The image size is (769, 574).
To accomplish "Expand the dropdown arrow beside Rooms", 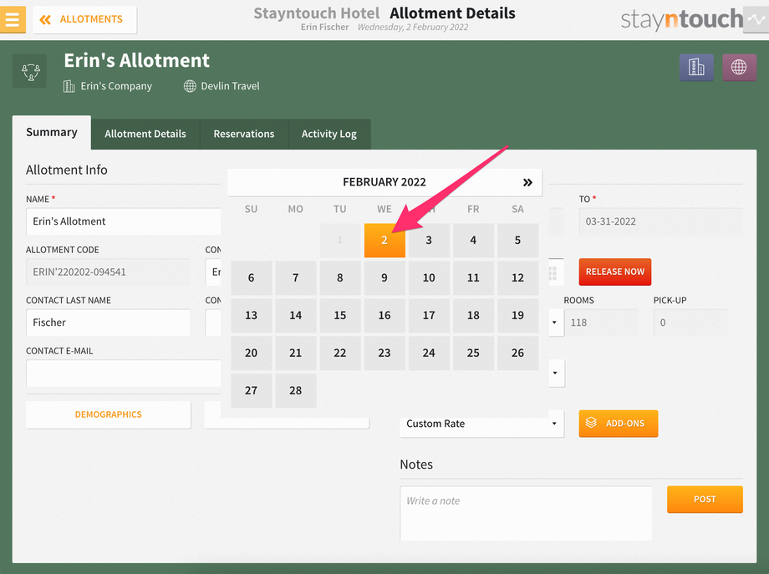I will (555, 323).
